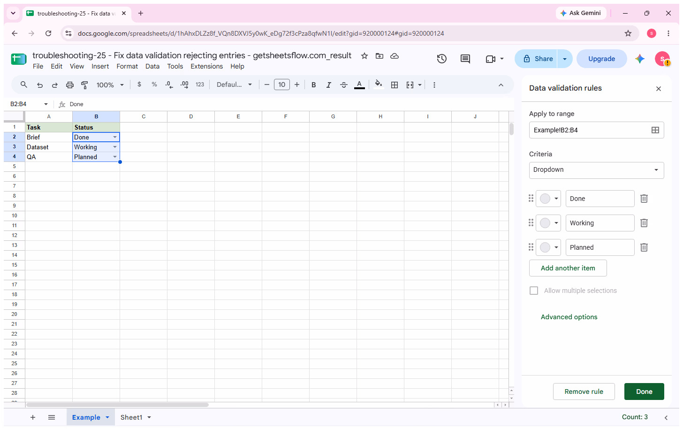683x430 pixels.
Task: Format as currency
Action: point(139,84)
